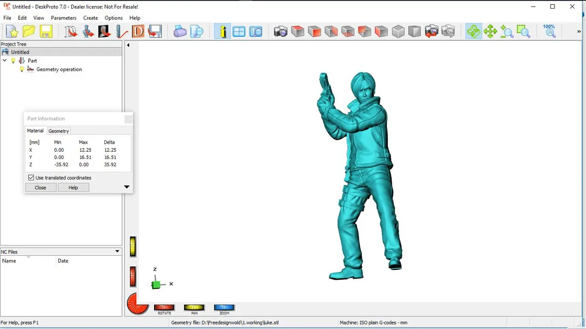Select the left view cube icon

[x=365, y=31]
